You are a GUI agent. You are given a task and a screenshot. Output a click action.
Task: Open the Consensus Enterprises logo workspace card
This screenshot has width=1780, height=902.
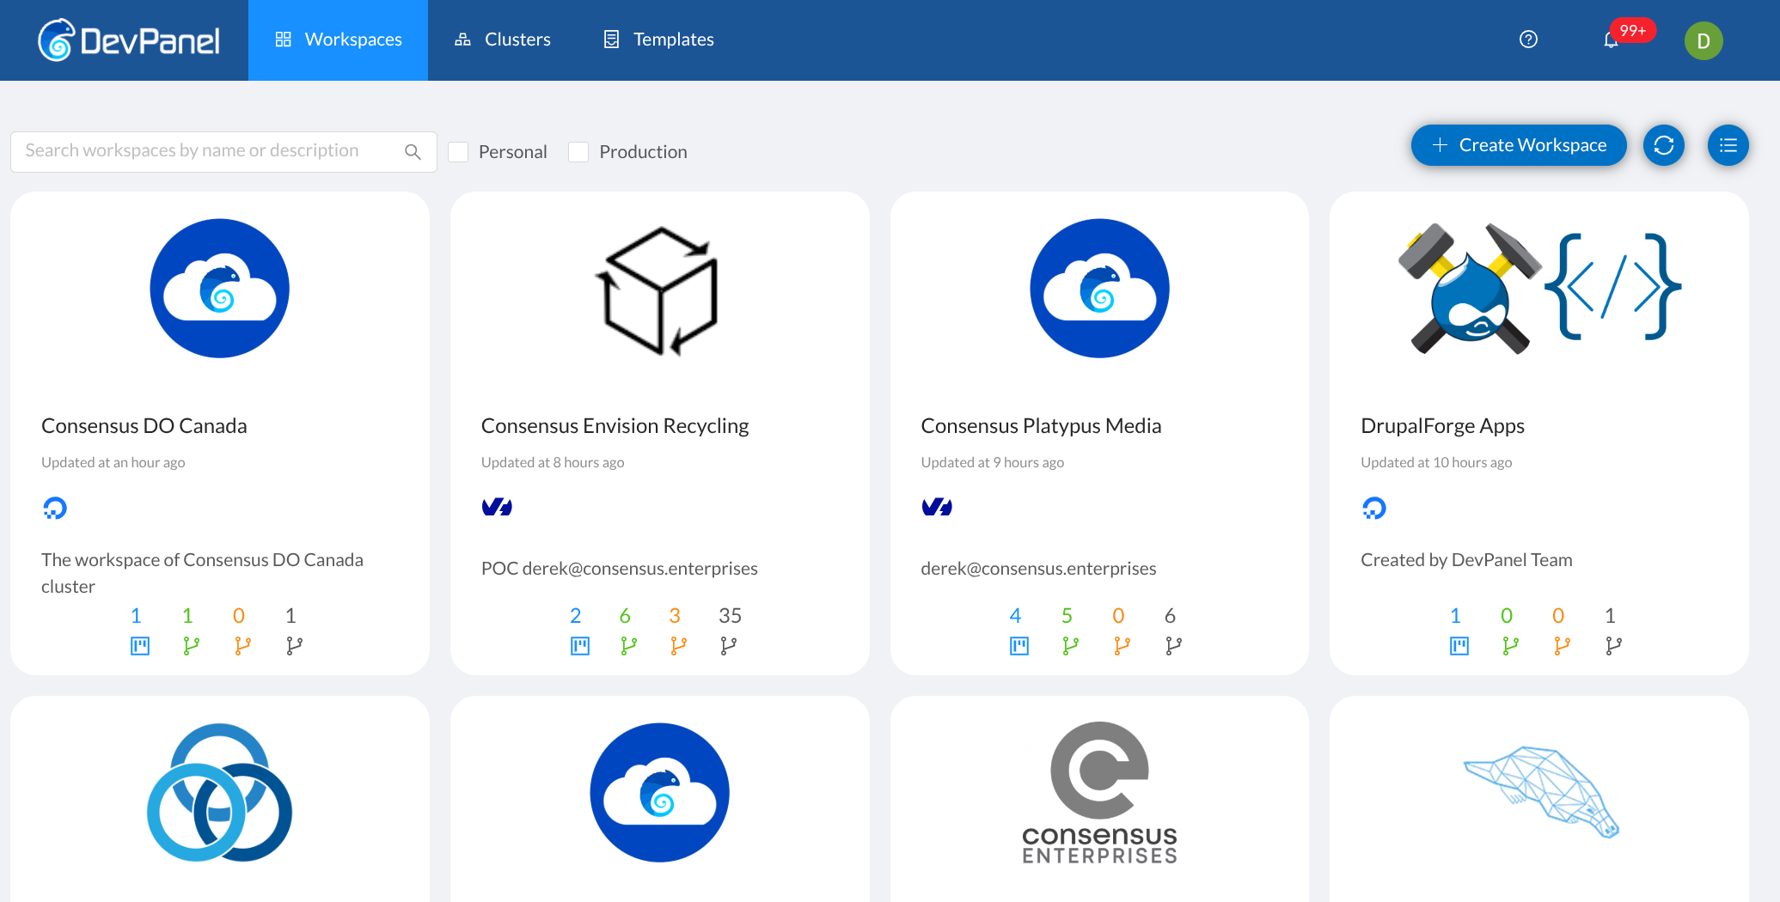(x=1099, y=799)
